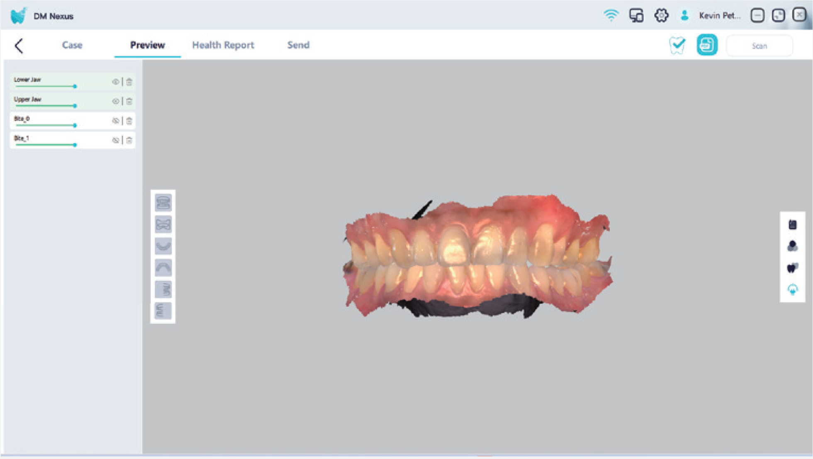Show the upper arch view
Screen dimensions: 813x459
point(163,268)
